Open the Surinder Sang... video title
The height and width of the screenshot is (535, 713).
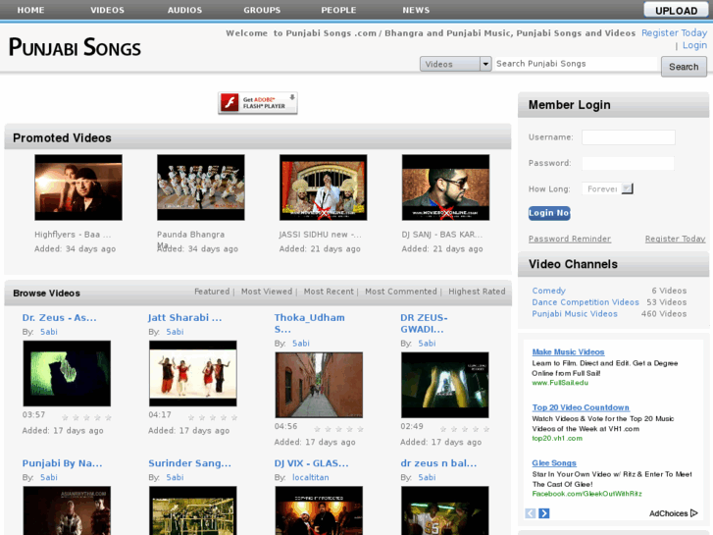(189, 463)
